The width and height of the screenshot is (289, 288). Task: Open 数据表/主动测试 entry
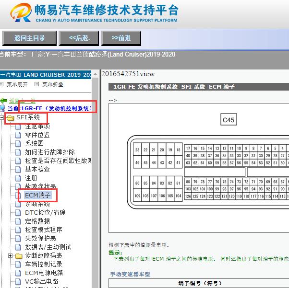point(48,247)
